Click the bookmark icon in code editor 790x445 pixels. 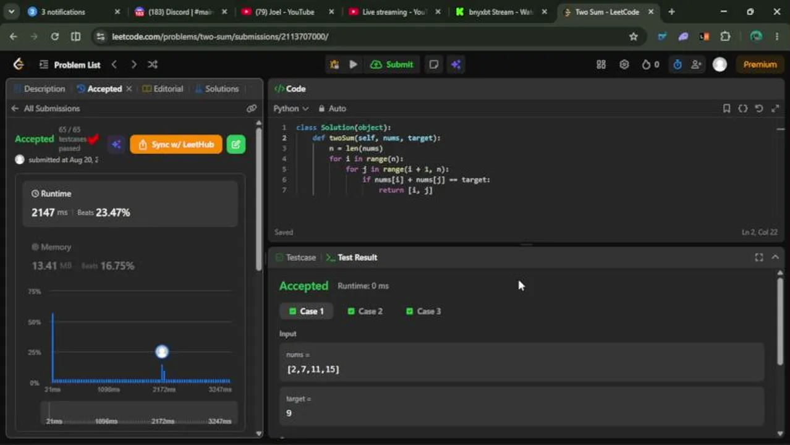click(726, 108)
